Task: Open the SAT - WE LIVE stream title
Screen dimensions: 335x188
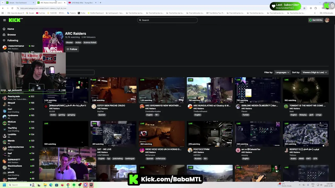Action: 104,149
